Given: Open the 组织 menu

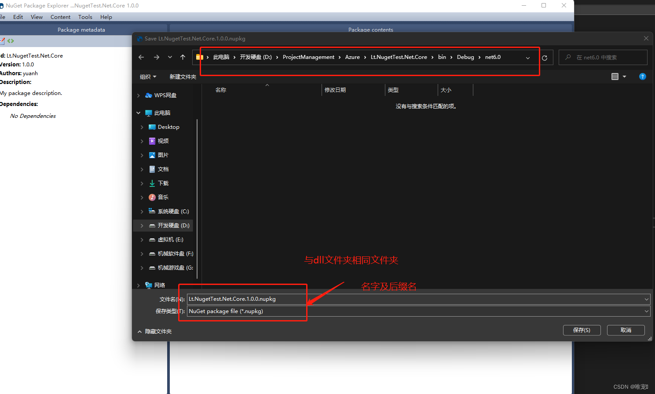Looking at the screenshot, I should (x=148, y=77).
